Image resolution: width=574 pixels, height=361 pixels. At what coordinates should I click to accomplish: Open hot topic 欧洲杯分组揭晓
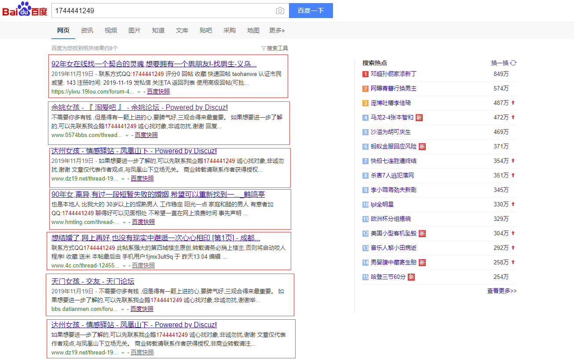[x=391, y=219]
